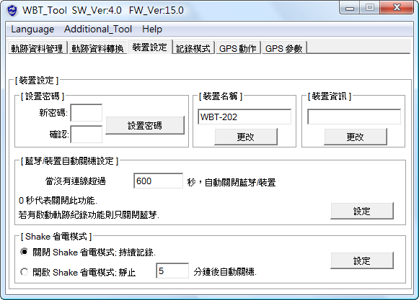
Task: Click the text 0 秒代表關閉此功能
Action: (x=58, y=200)
